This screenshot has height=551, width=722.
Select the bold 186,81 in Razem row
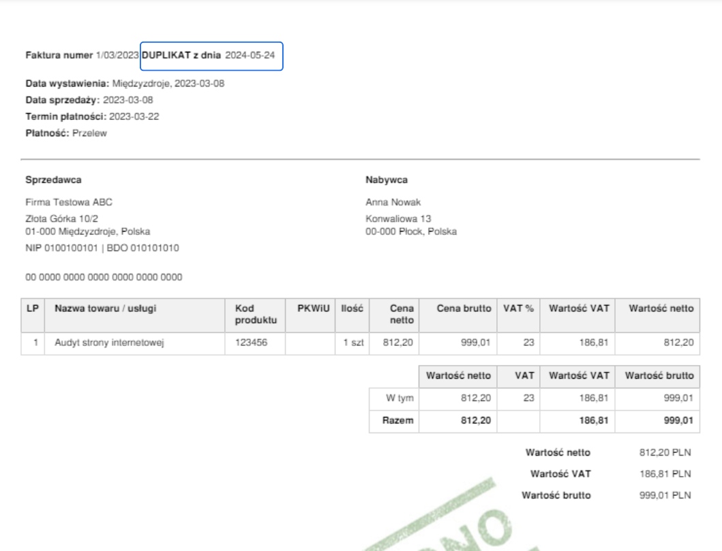(594, 420)
